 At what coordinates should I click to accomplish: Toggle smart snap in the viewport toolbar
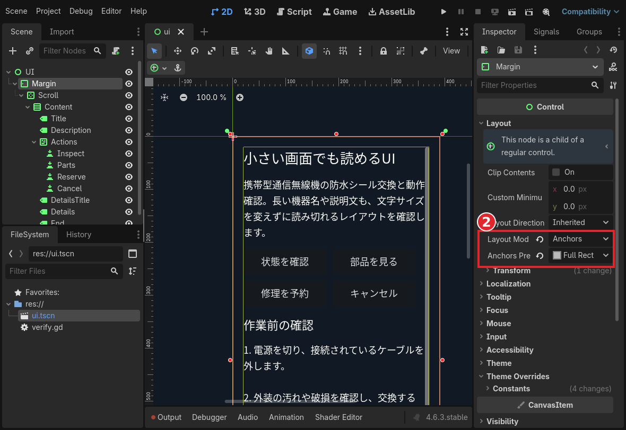(x=326, y=51)
